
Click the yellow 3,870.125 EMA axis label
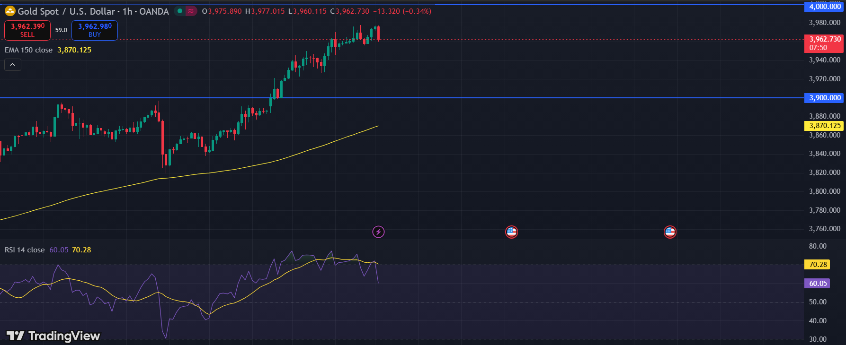coord(825,126)
